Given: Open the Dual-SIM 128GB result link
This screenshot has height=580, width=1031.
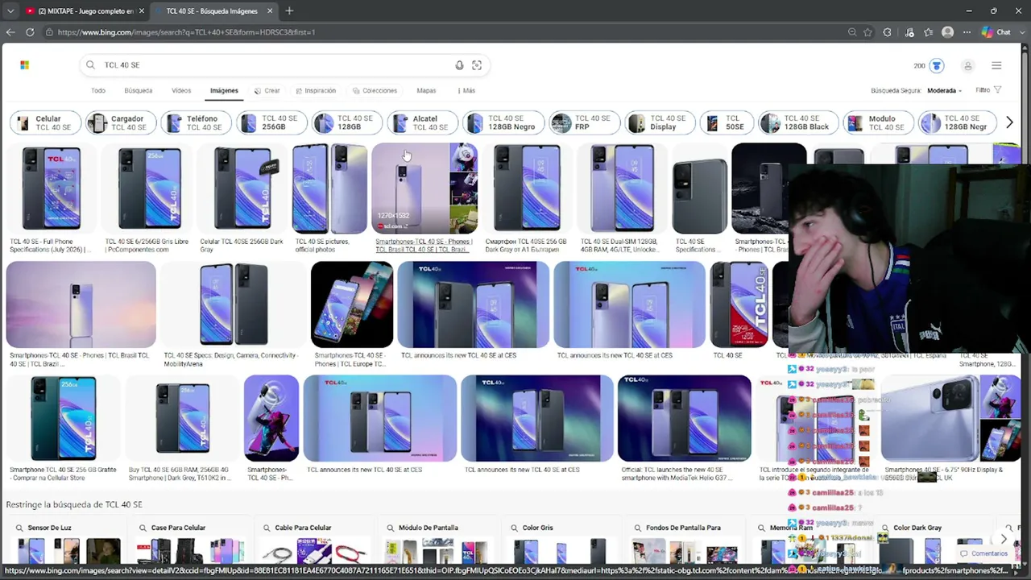Looking at the screenshot, I should tap(619, 246).
